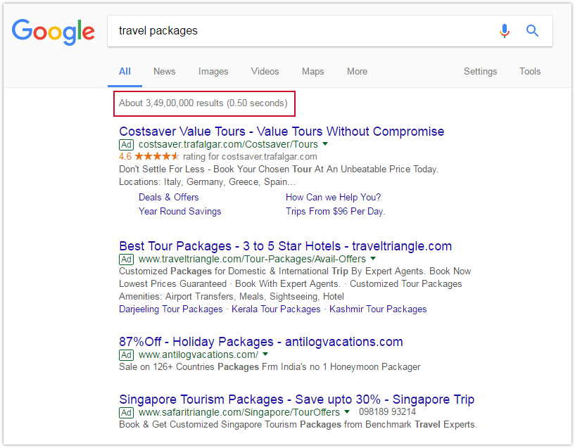The height and width of the screenshot is (448, 575).
Task: Open Costsaver Value Tours ad headline
Action: tap(282, 132)
